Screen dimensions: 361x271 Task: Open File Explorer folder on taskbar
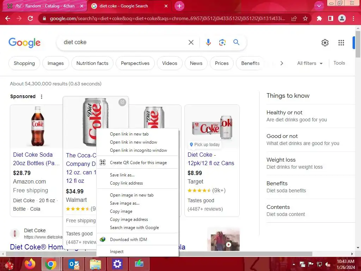coord(95,264)
